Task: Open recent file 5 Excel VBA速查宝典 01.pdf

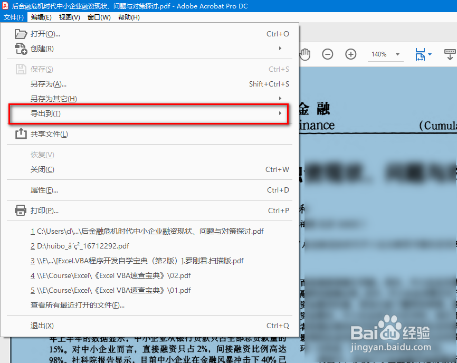Action: click(149, 291)
